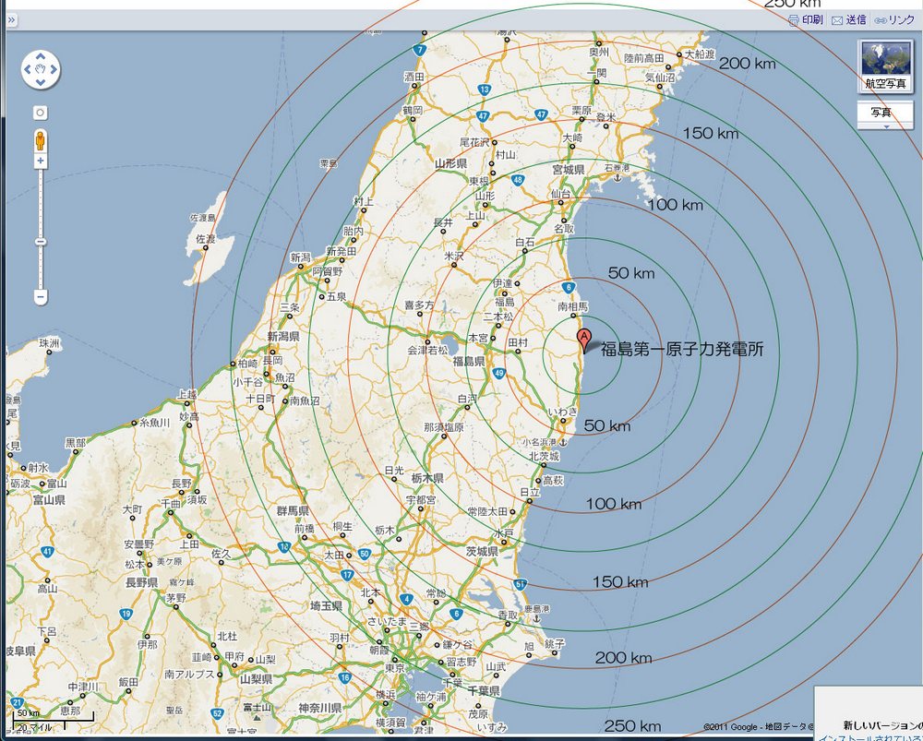Click the anchor icon beside 小名浜港
This screenshot has height=741, width=923.
563,442
